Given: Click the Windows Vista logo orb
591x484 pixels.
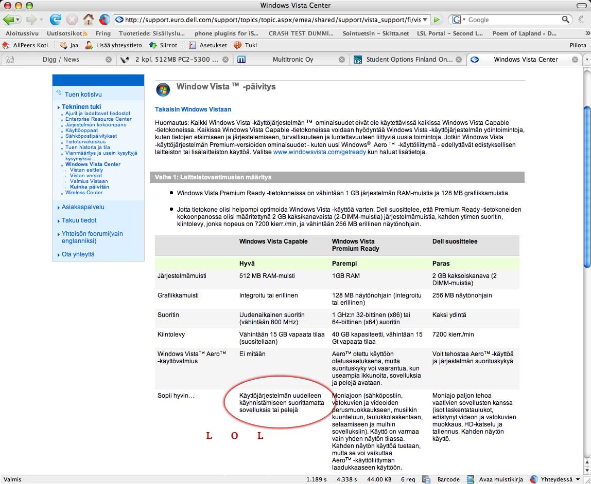Looking at the screenshot, I should pos(163,89).
